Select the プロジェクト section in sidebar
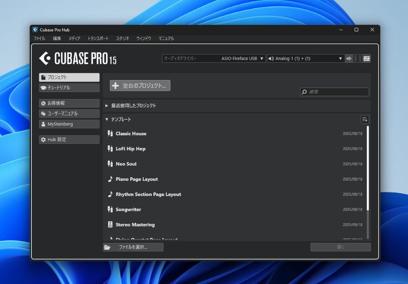The height and width of the screenshot is (284, 408). tap(69, 77)
